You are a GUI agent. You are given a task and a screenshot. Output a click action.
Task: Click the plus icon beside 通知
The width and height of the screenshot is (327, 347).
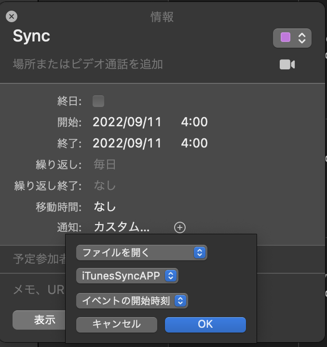[180, 227]
